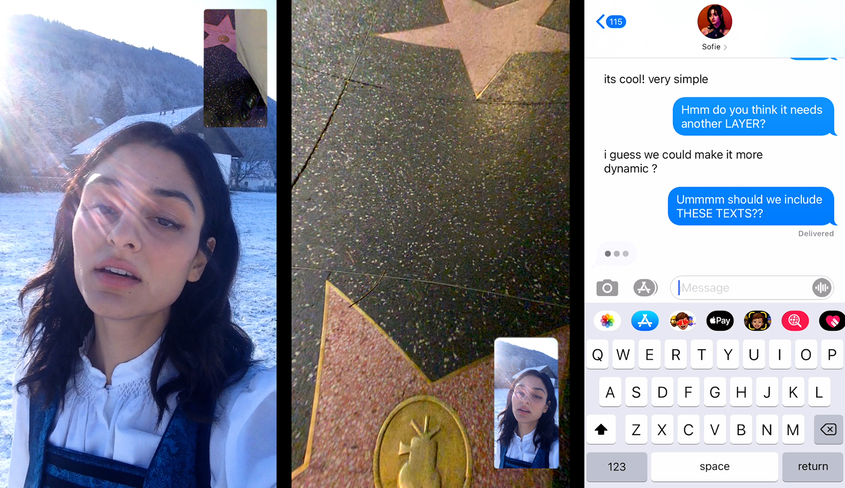The height and width of the screenshot is (488, 845).
Task: Tap the H key
Action: click(x=741, y=392)
